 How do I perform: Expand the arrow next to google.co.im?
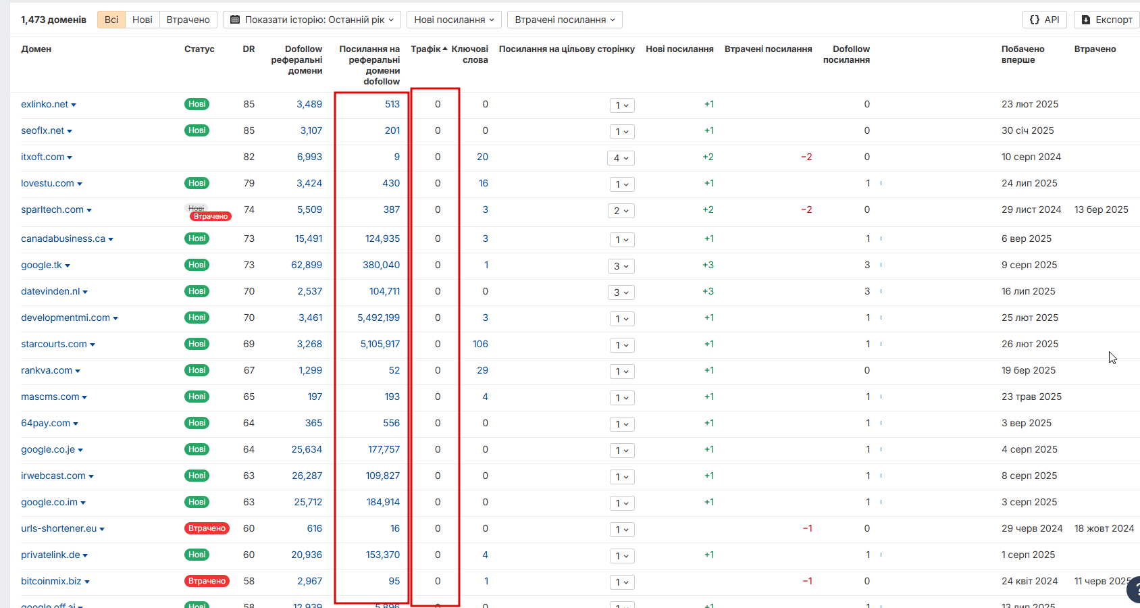tap(83, 503)
